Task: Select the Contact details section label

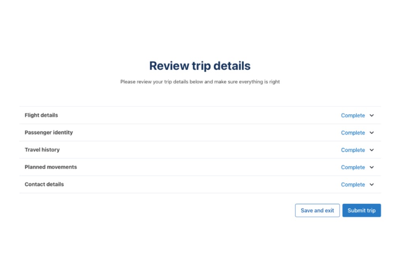Action: tap(44, 184)
